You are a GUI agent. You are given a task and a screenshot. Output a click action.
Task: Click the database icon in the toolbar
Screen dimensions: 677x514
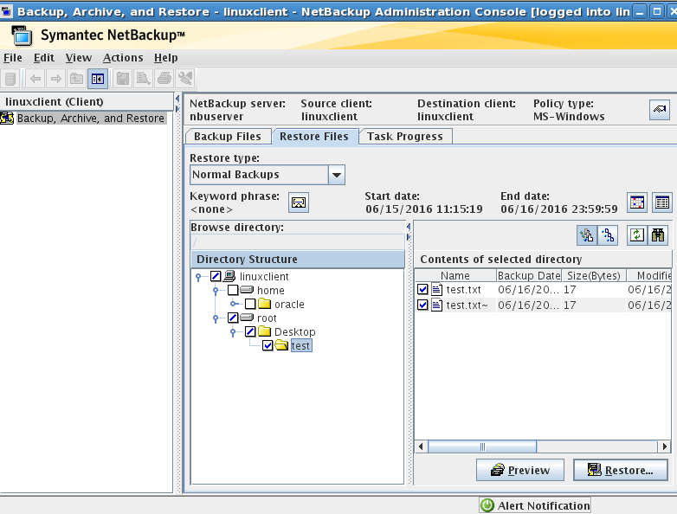click(x=10, y=79)
